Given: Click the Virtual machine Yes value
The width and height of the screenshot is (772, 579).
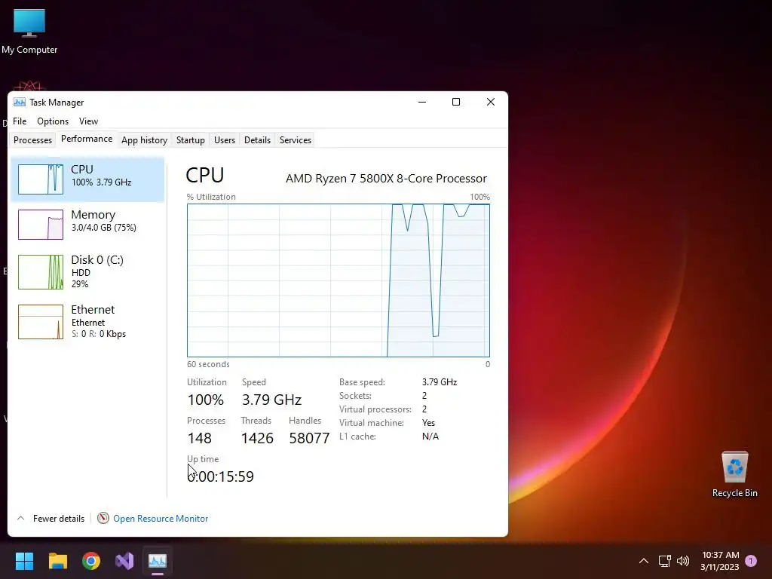Looking at the screenshot, I should [428, 423].
